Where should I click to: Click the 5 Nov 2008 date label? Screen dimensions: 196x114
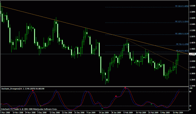[5, 112]
